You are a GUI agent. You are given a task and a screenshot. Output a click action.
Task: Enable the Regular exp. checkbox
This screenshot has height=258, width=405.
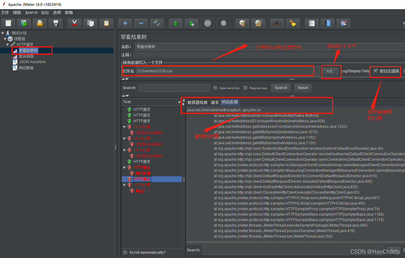click(245, 88)
